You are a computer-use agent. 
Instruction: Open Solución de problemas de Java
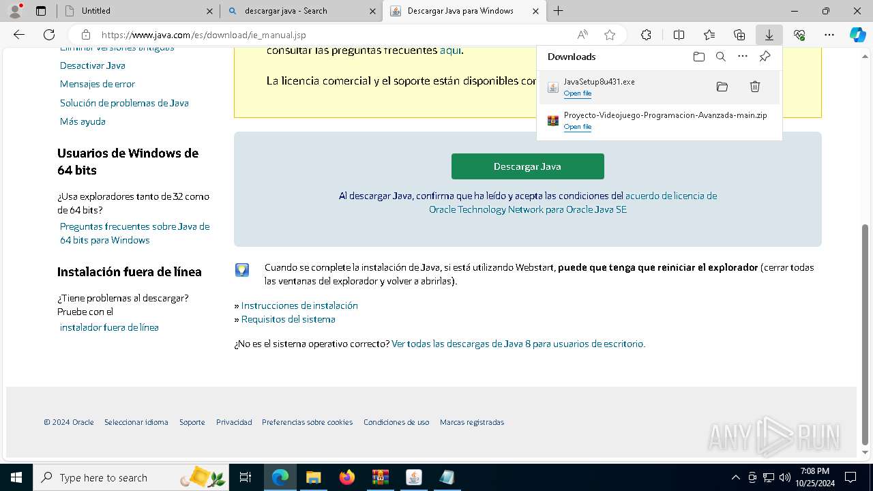tap(124, 103)
